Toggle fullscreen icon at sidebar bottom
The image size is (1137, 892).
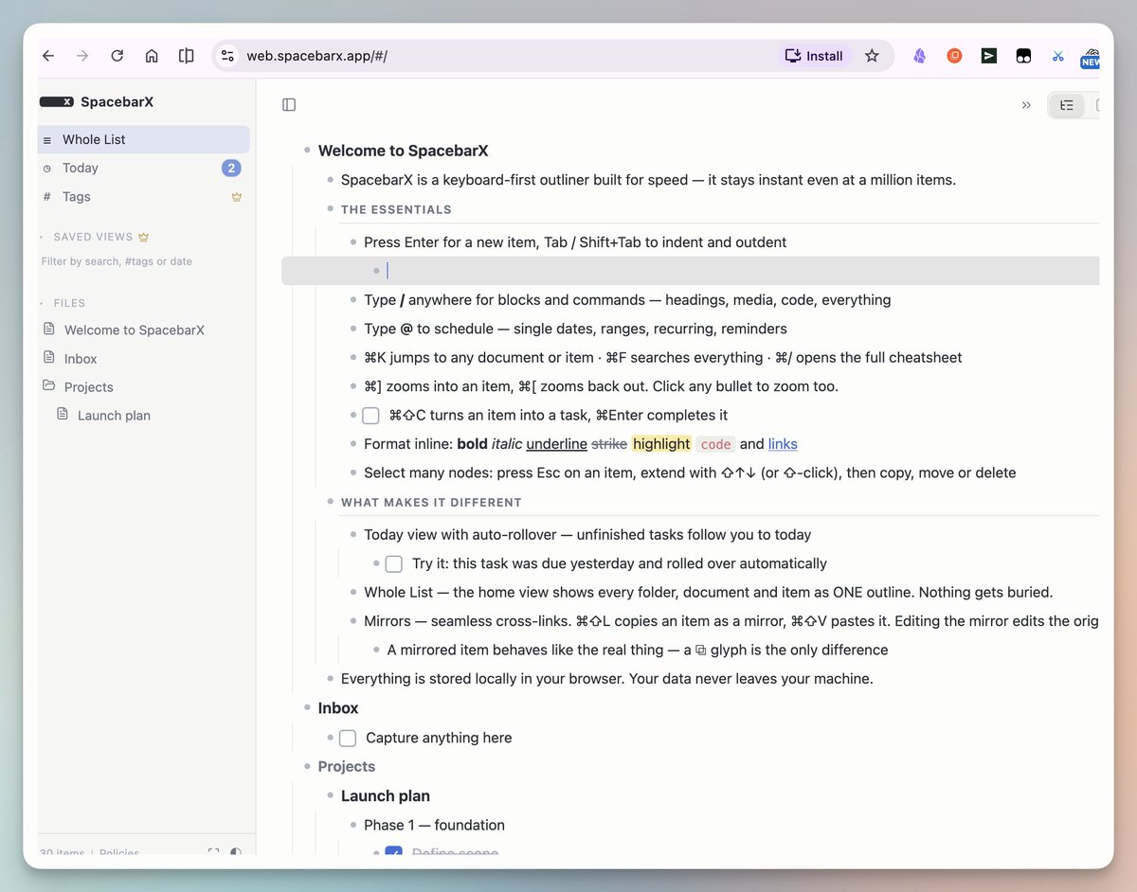(x=213, y=853)
